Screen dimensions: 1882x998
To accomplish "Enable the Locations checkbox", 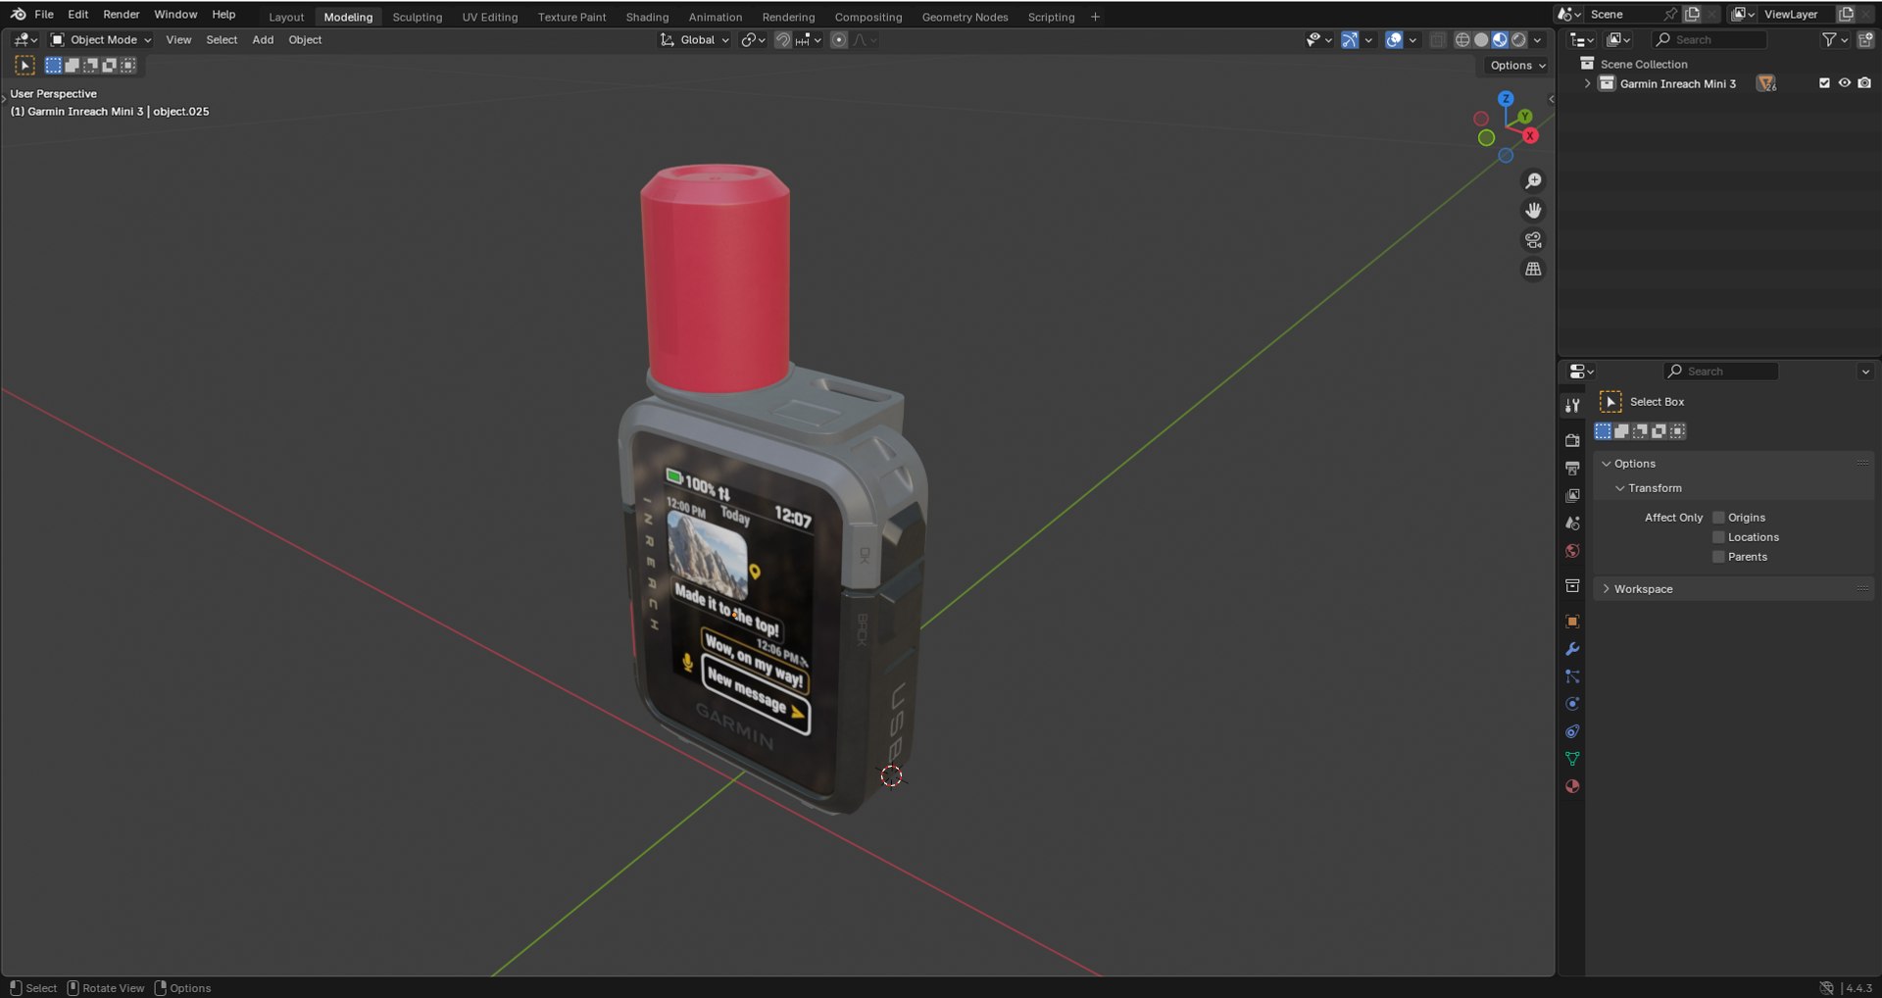I will click(1718, 537).
